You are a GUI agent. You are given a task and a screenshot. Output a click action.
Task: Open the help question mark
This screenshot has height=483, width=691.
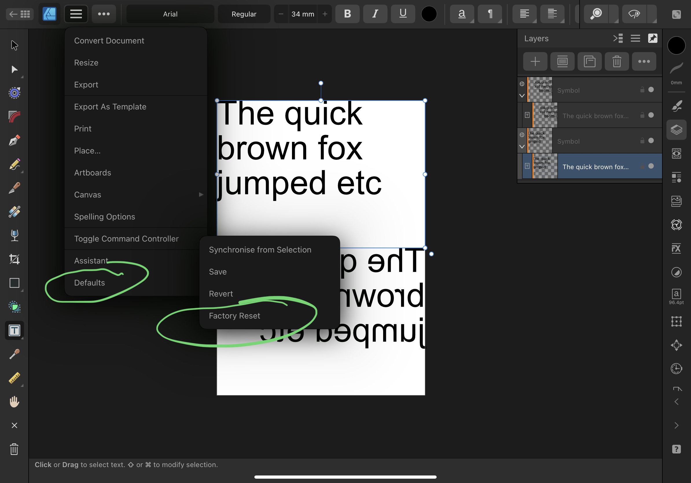tap(676, 449)
